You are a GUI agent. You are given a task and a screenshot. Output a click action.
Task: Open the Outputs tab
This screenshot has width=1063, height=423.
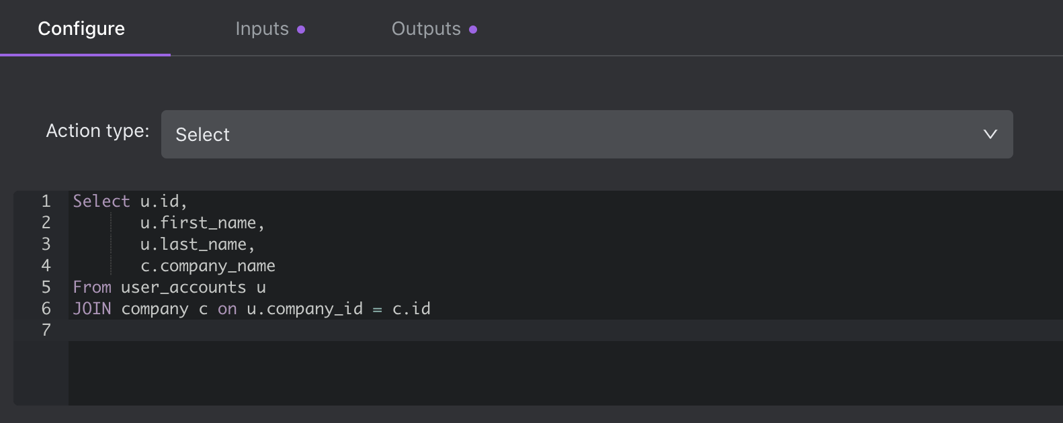426,29
